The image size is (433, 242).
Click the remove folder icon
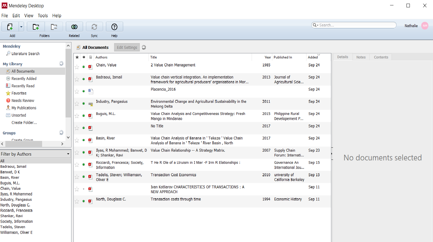(54, 27)
